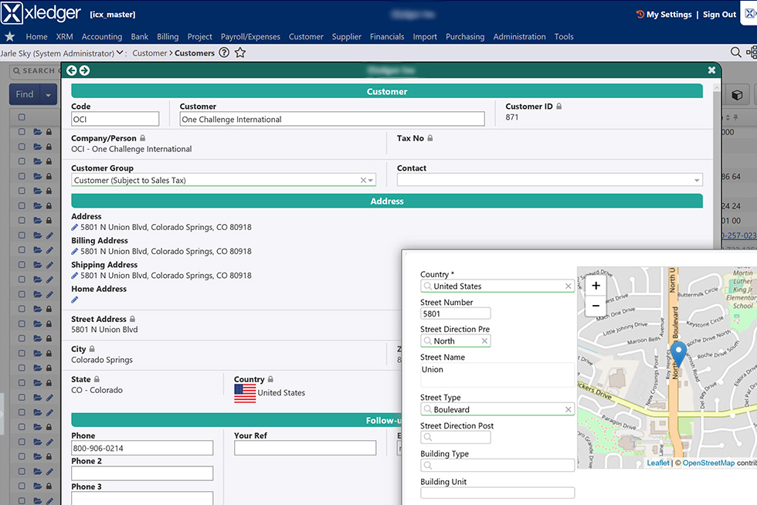Viewport: 757px width, 505px height.
Task: Open the XRM menu
Action: click(x=64, y=37)
